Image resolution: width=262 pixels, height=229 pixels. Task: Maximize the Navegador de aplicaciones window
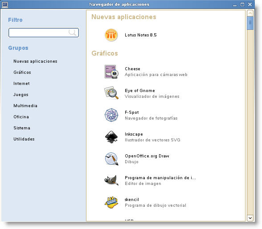242,4
